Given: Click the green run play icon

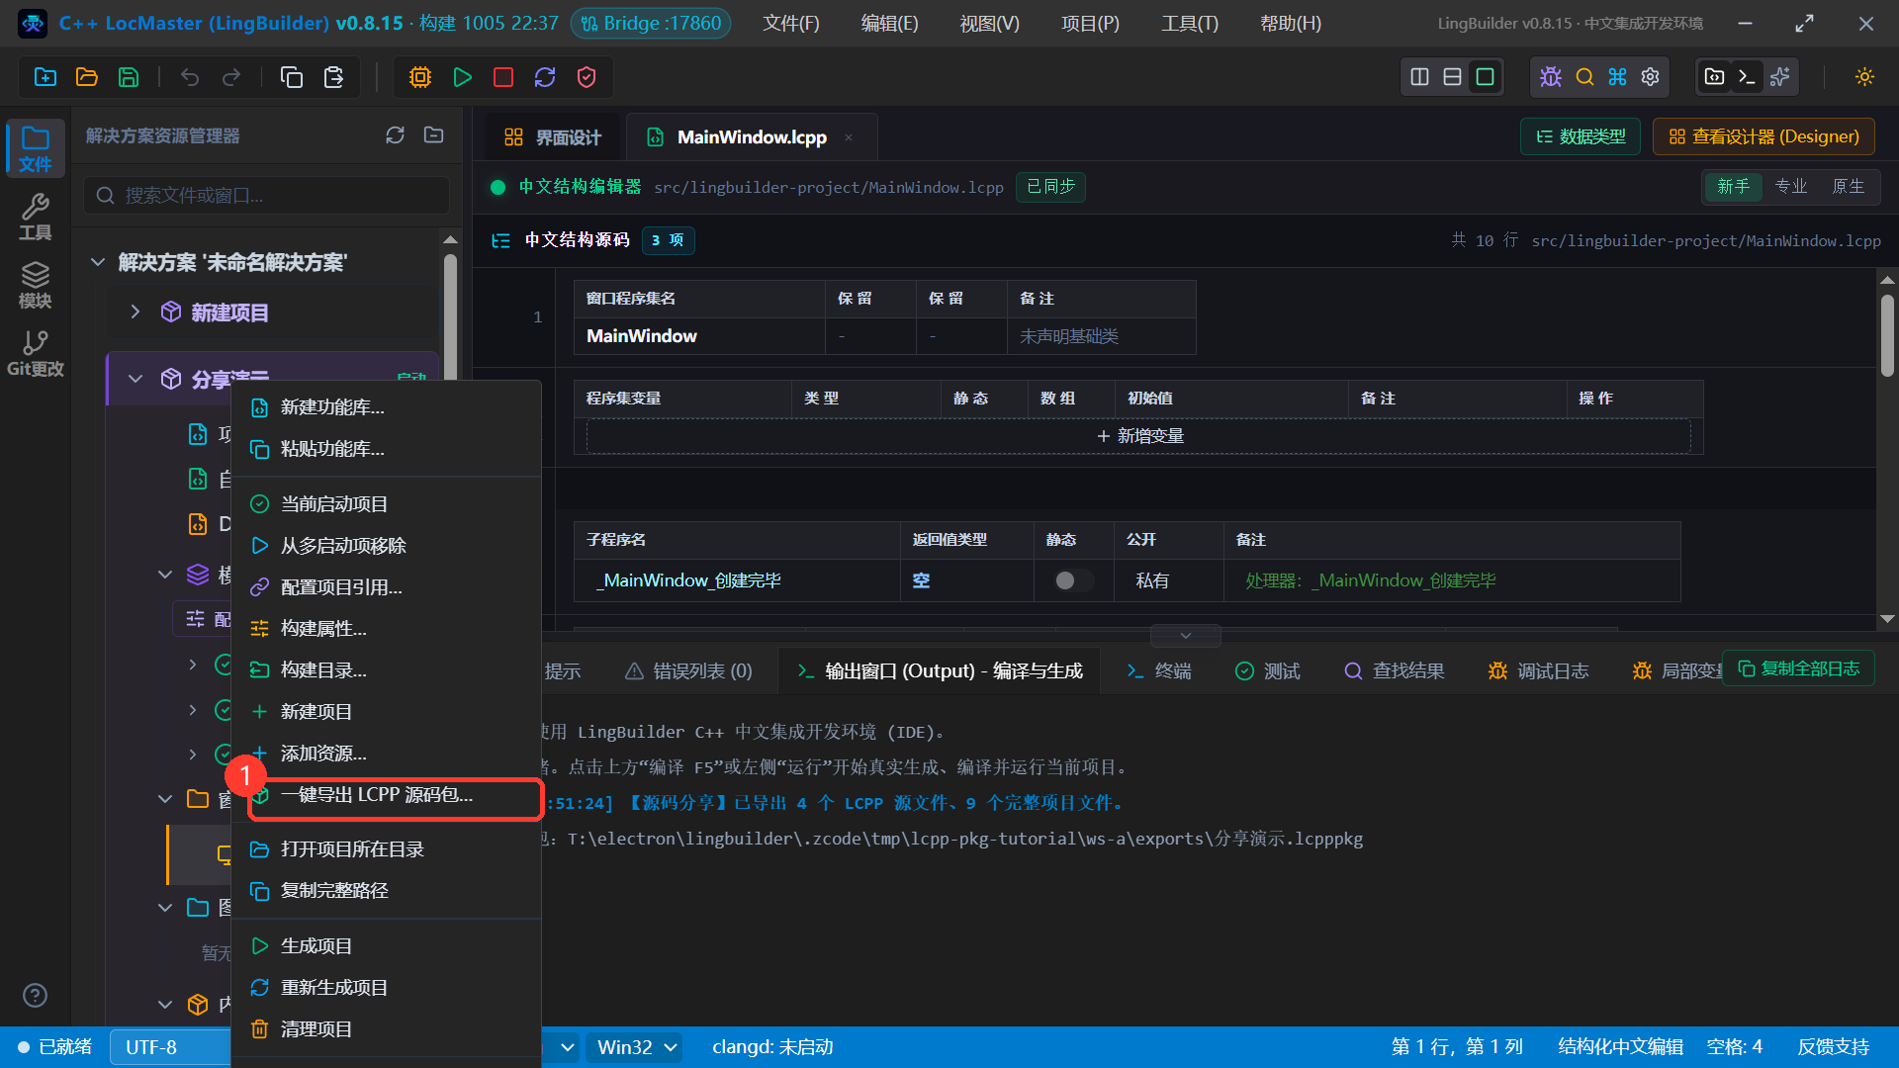Looking at the screenshot, I should coord(462,77).
